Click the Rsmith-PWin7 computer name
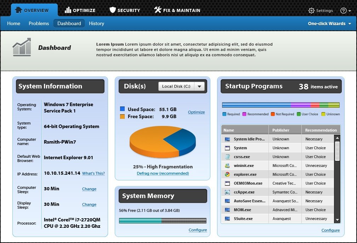 (60, 142)
